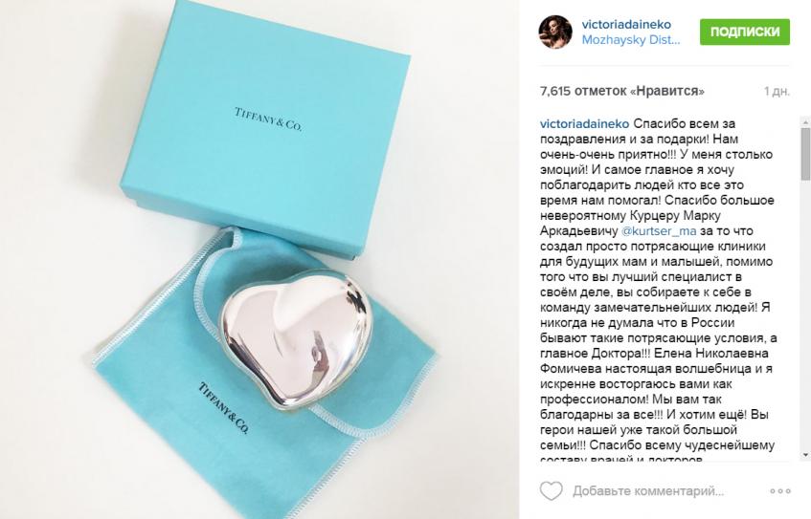Open victoriadaineko username link in header
Screen dimensions: 811x519
coord(626,24)
